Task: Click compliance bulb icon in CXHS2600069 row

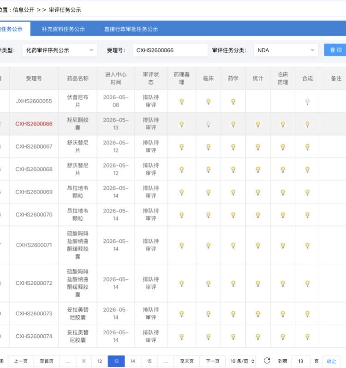Action: point(307,192)
